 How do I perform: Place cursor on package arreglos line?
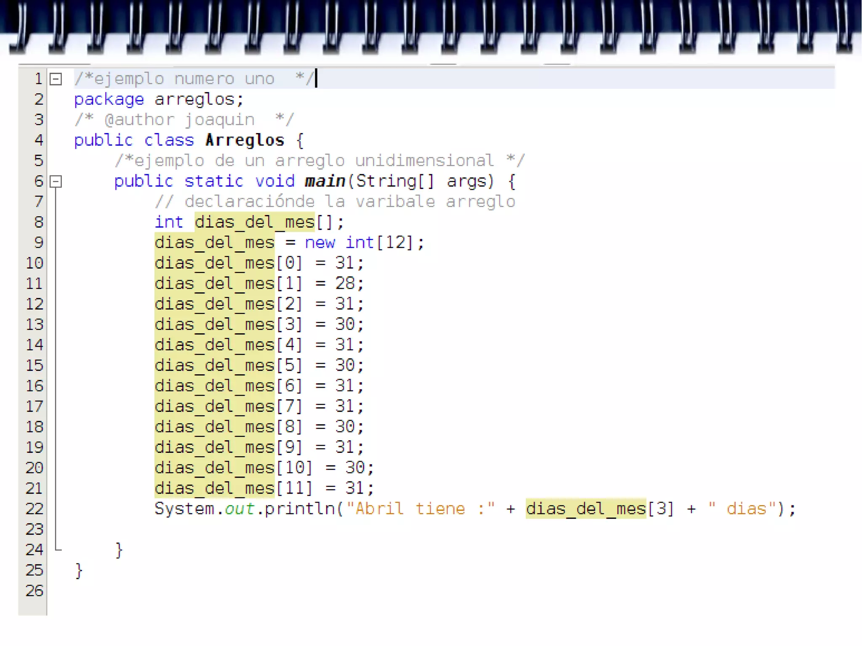[x=158, y=99]
